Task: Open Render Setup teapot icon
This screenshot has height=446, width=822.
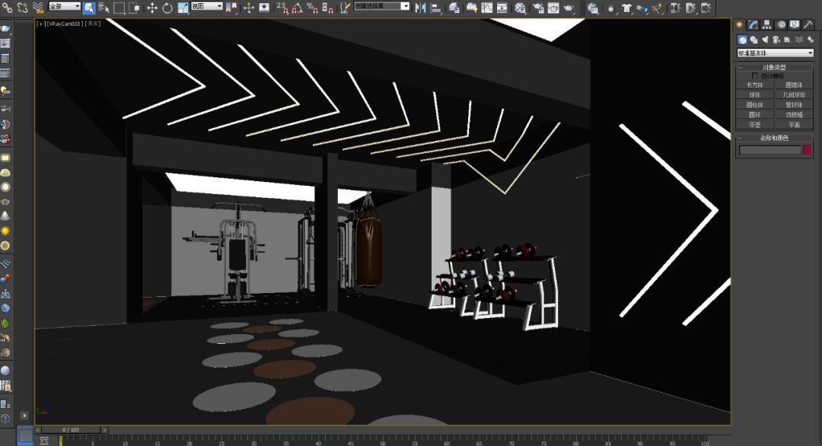Action: pos(538,8)
